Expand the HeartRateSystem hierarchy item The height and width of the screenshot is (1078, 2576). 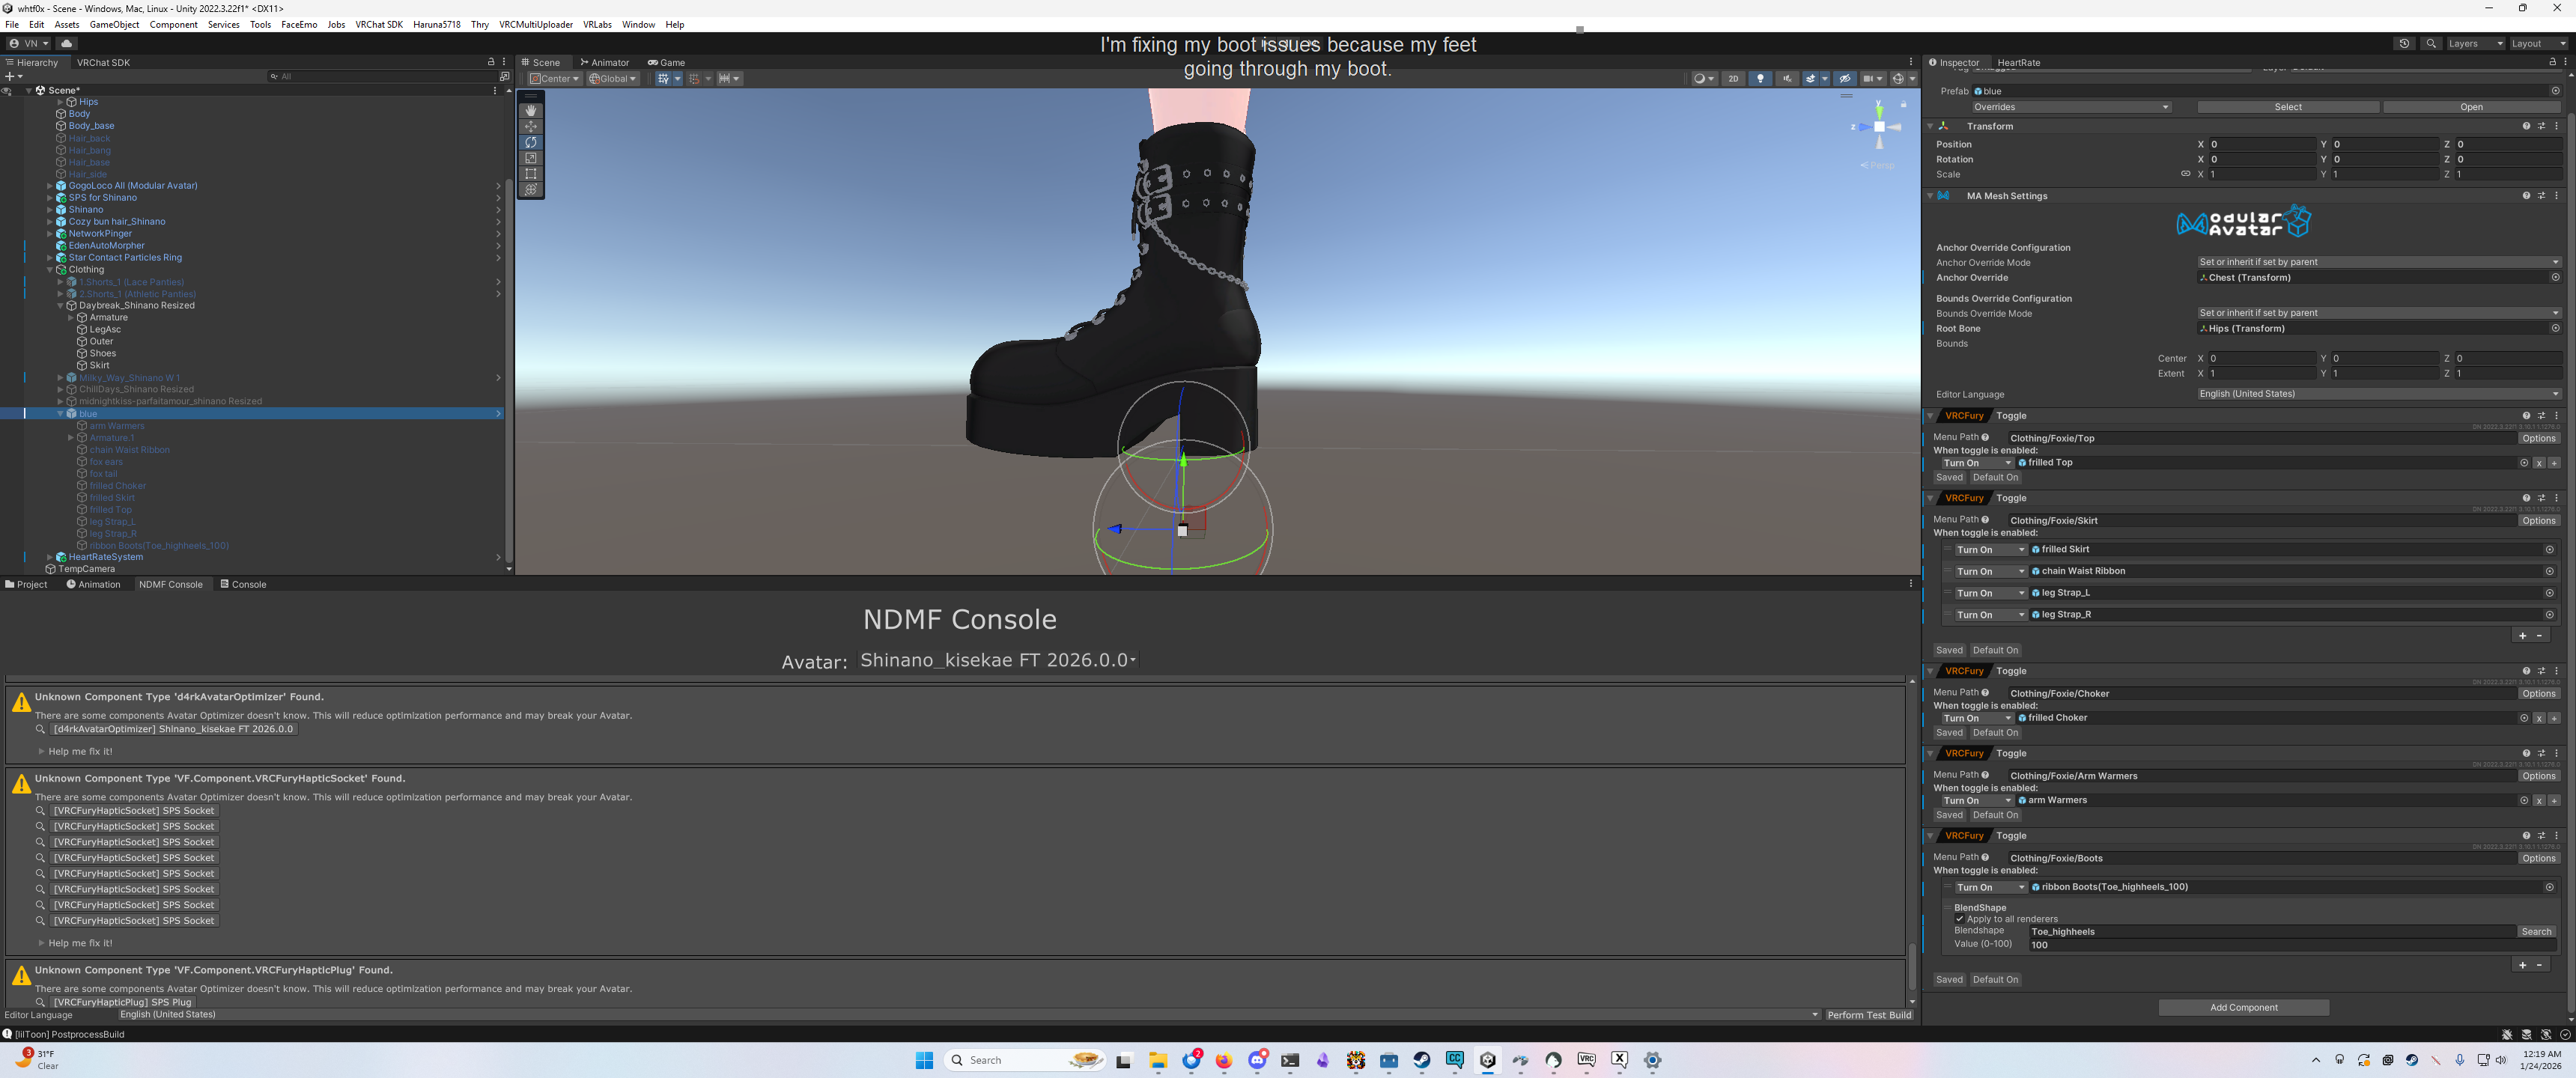pos(50,557)
